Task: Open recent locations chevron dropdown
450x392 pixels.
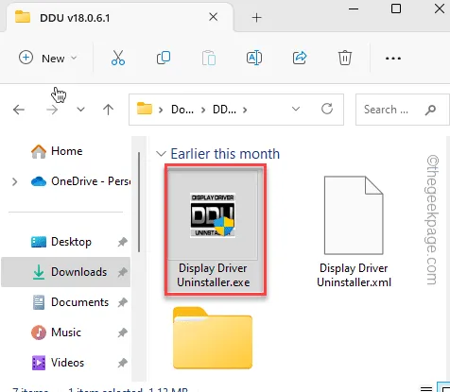Action: click(81, 110)
